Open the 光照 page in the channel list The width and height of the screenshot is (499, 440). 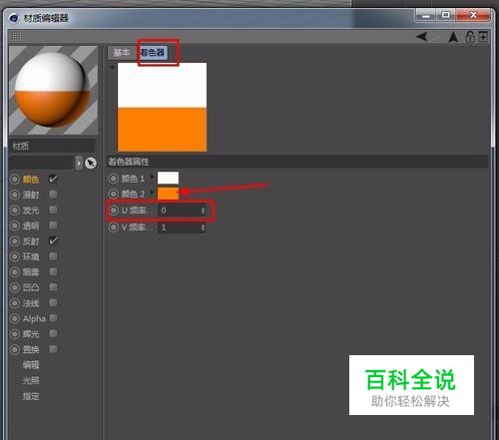point(31,380)
